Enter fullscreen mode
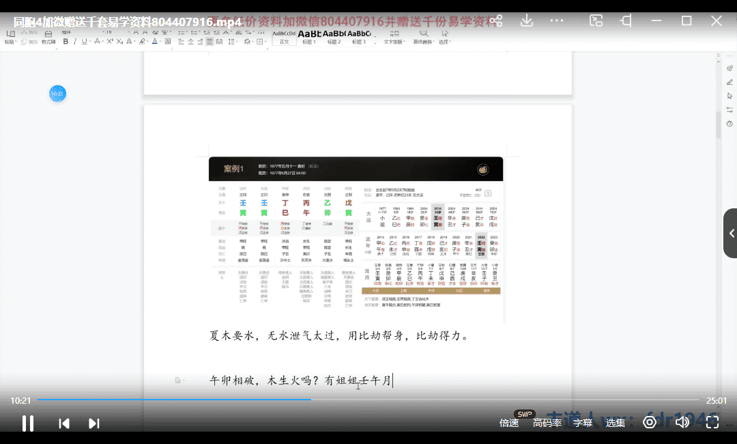 click(712, 422)
